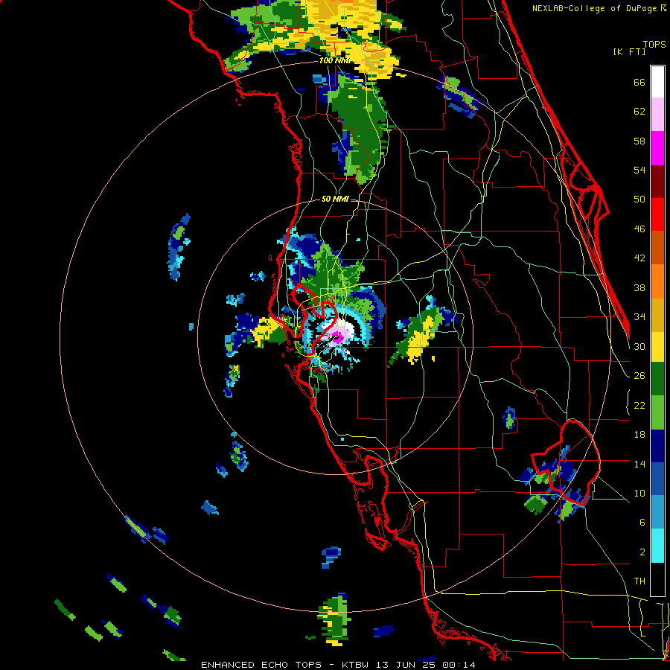Select the light pink 62 kft swatch
This screenshot has height=670, width=670.
tap(657, 115)
